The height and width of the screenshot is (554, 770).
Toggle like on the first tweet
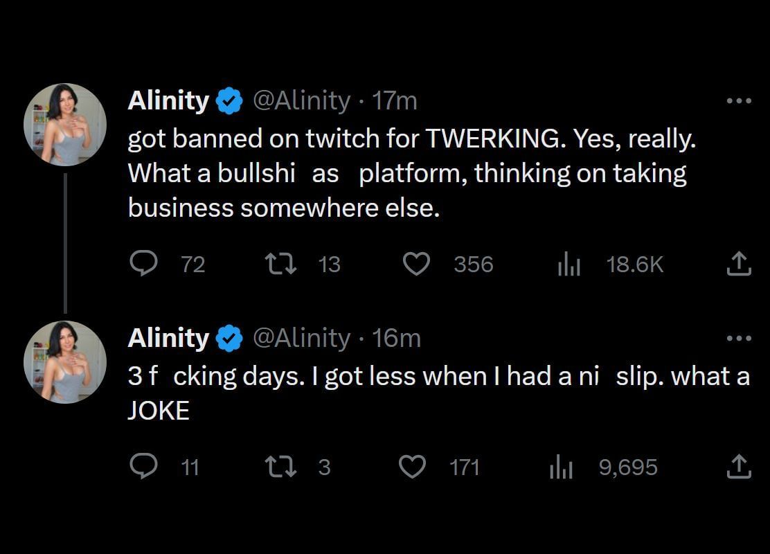416,264
